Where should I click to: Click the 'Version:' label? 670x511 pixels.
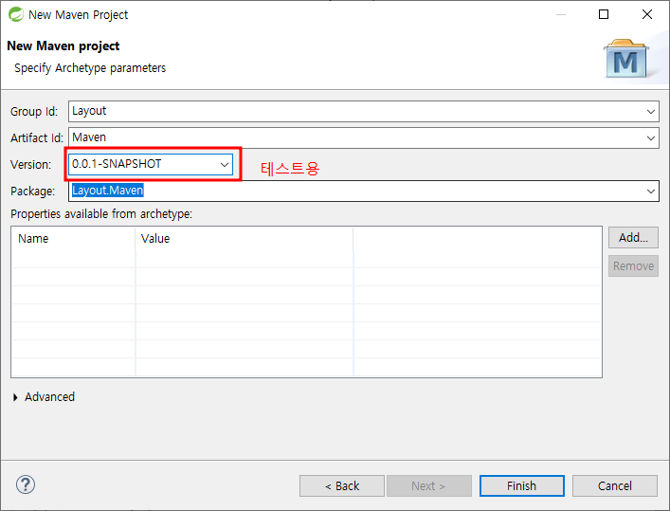pos(30,165)
